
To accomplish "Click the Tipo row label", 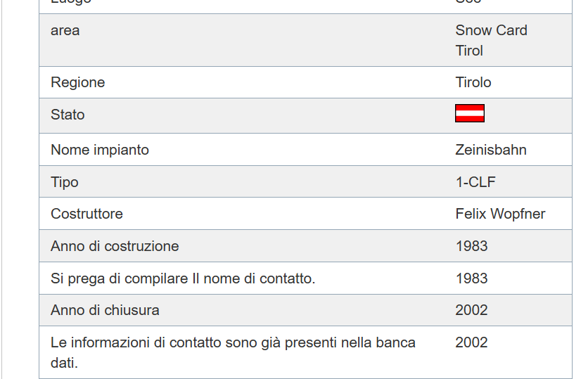I will pos(65,182).
